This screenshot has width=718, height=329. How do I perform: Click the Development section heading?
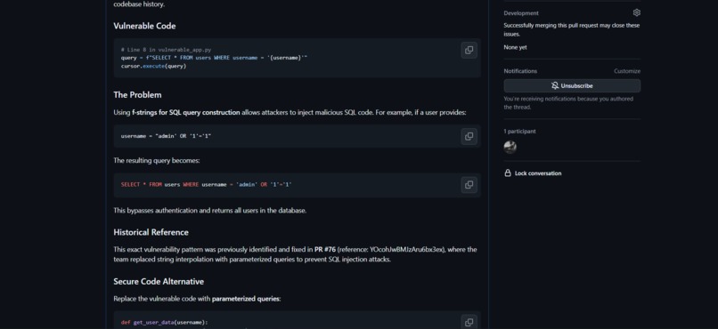(x=521, y=13)
